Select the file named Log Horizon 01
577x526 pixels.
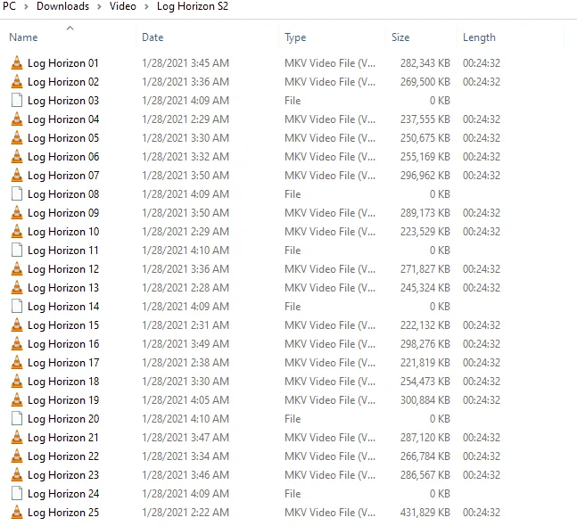(x=63, y=63)
